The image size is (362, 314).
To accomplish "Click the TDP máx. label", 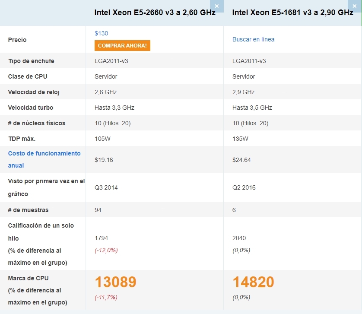I will tap(22, 139).
